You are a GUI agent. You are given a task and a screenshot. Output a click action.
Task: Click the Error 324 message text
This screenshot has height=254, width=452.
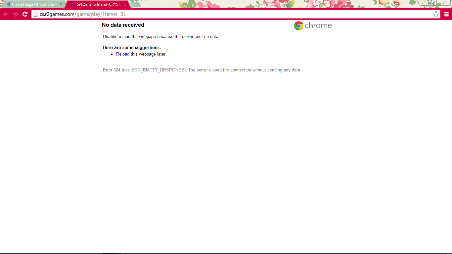202,70
